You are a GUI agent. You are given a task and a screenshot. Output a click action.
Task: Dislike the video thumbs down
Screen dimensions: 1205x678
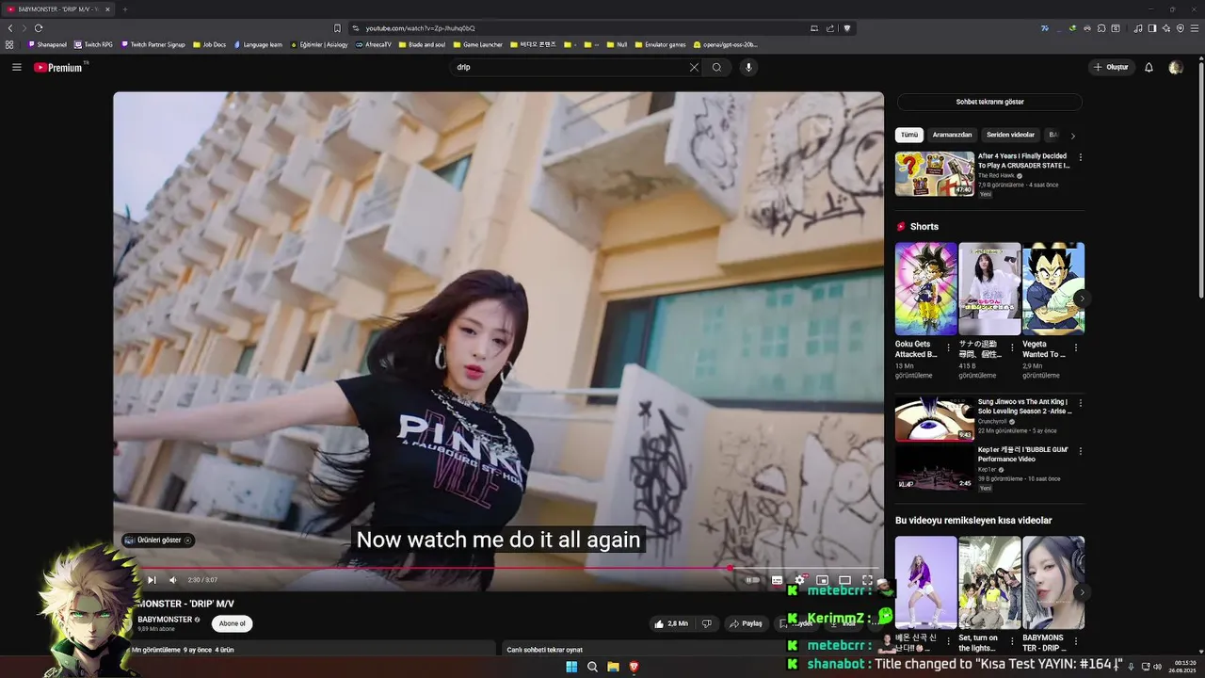(707, 623)
